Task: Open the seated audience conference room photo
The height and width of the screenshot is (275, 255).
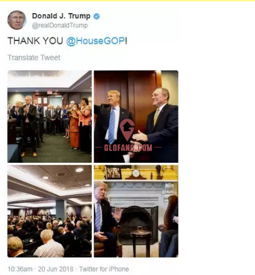Action: 50,211
